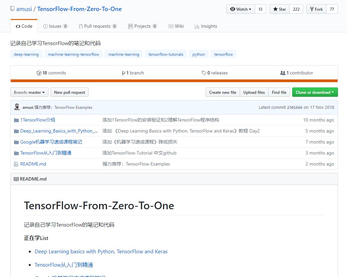Screen dimensions: 347x277
Task: View the 77 forks count
Action: [x=332, y=9]
